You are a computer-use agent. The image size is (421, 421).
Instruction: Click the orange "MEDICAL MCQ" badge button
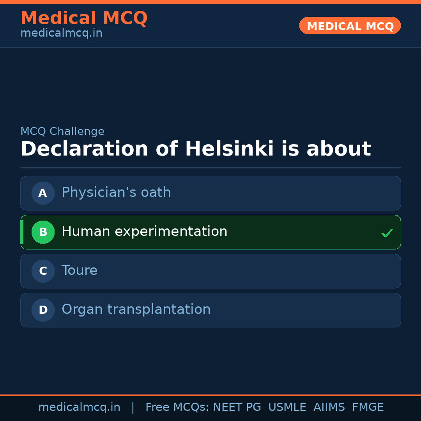[x=350, y=26]
